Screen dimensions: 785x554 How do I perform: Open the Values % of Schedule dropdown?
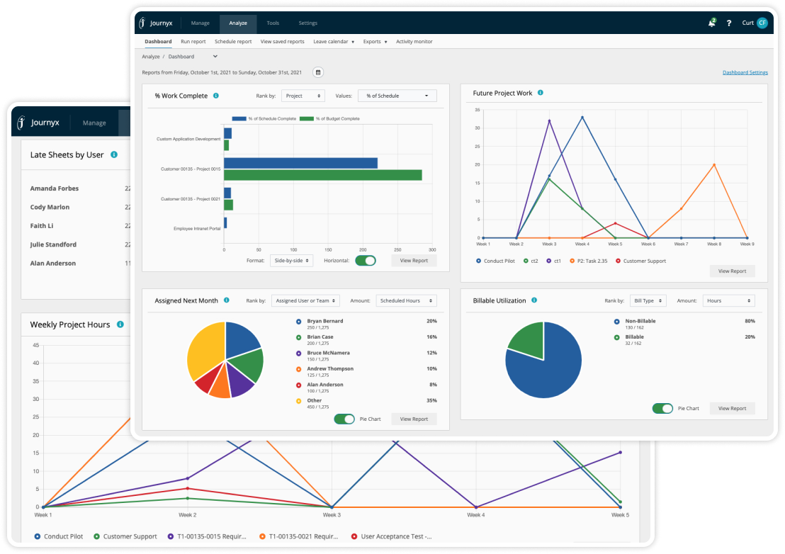tap(397, 96)
